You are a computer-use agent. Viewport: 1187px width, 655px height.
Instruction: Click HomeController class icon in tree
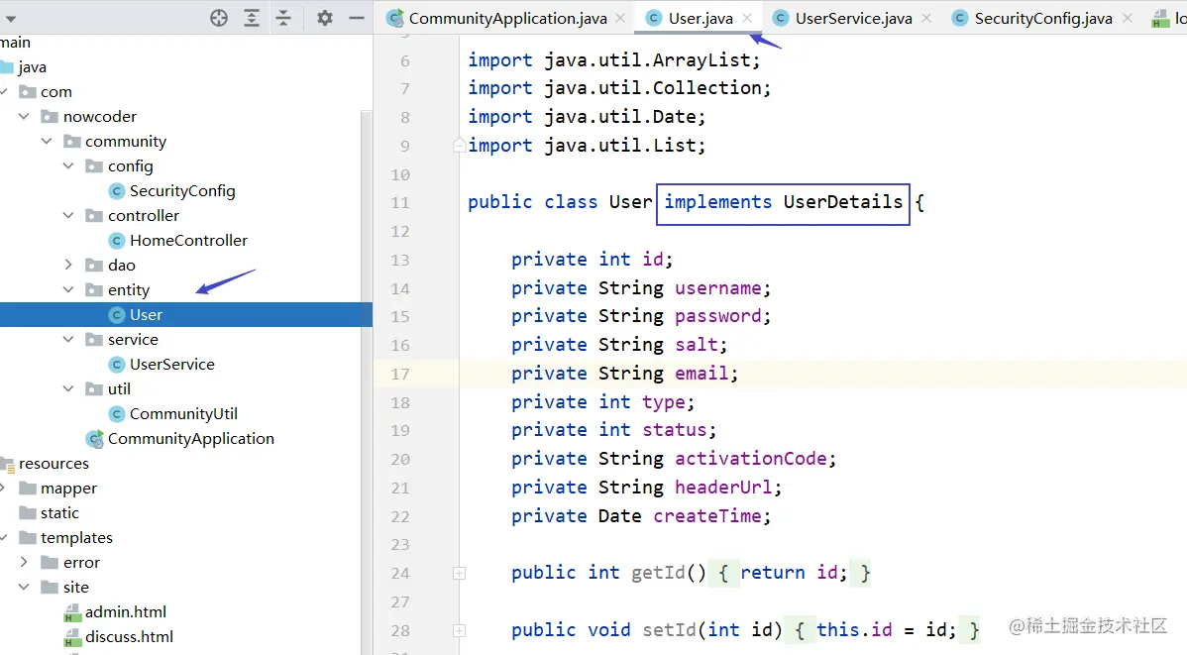click(116, 241)
